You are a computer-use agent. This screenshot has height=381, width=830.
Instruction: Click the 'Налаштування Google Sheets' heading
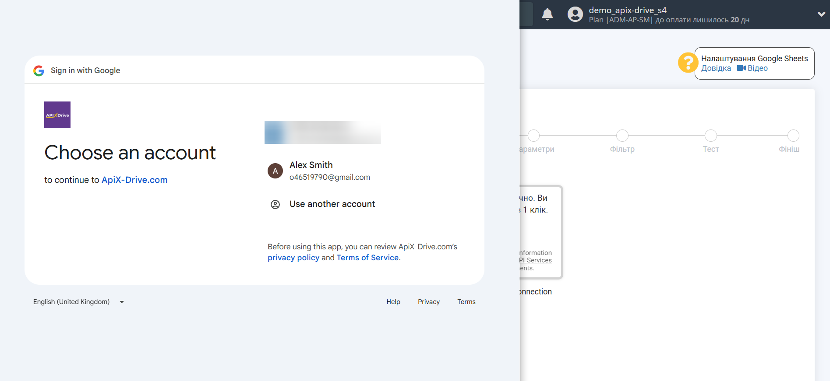755,59
